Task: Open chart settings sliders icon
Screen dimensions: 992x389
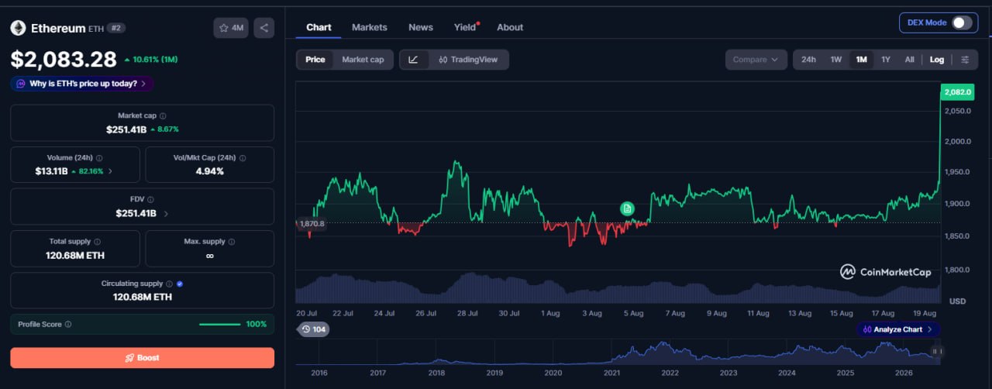Action: 965,60
